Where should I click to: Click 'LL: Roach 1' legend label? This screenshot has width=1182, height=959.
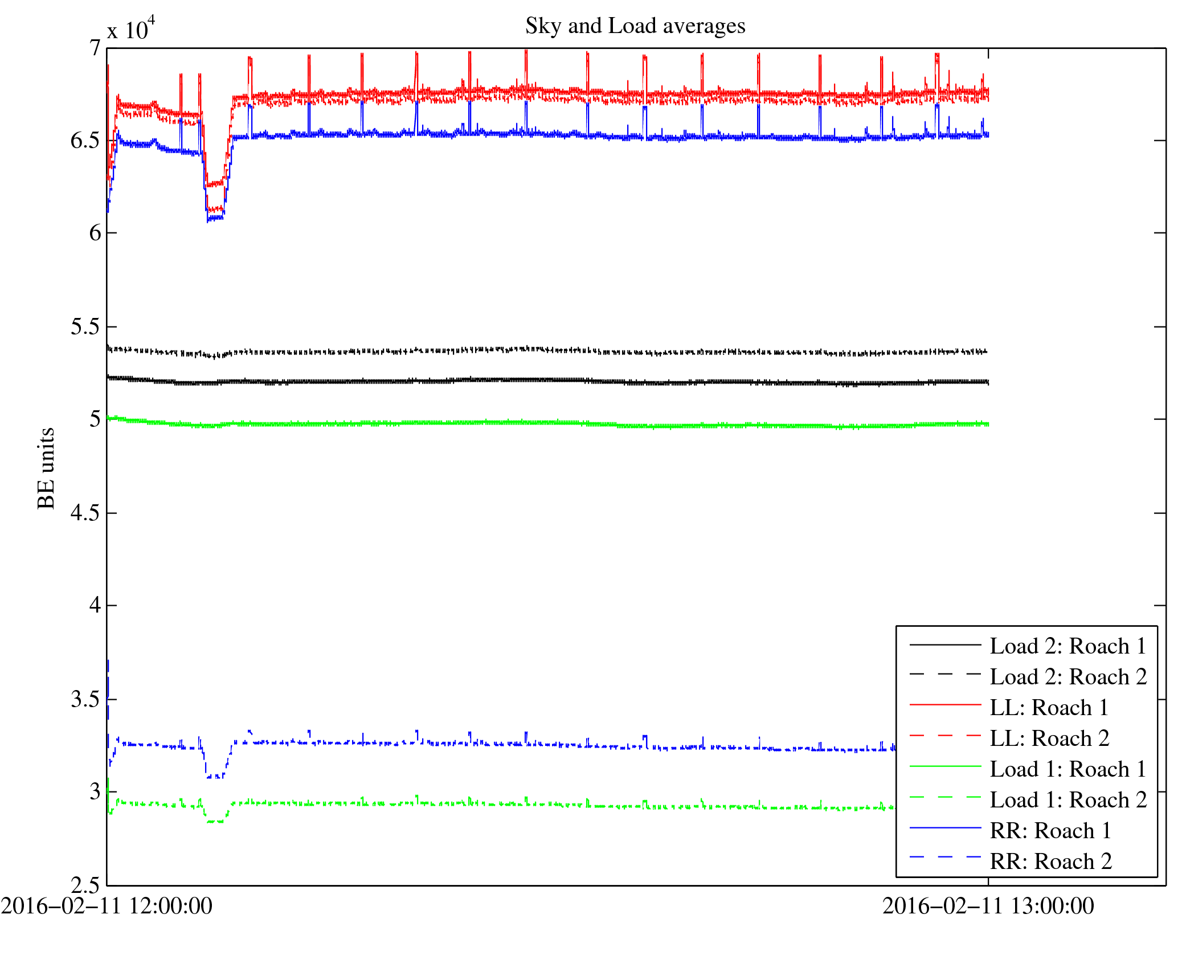click(x=1049, y=708)
